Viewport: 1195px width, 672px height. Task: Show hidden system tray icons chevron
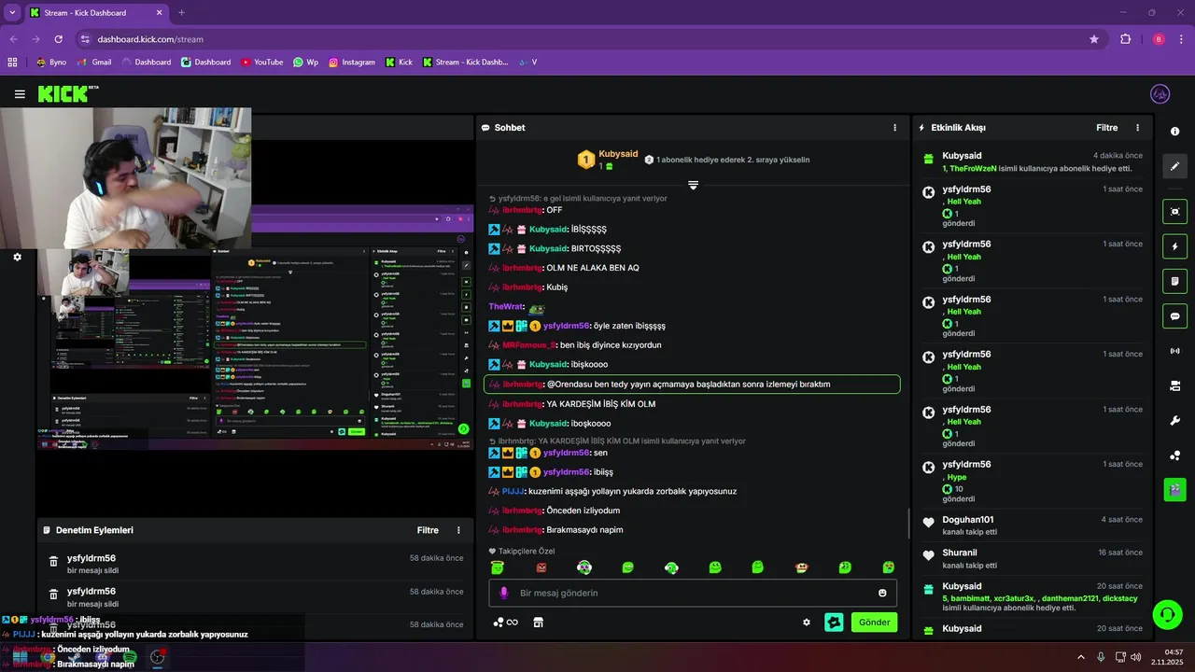[x=1081, y=657]
